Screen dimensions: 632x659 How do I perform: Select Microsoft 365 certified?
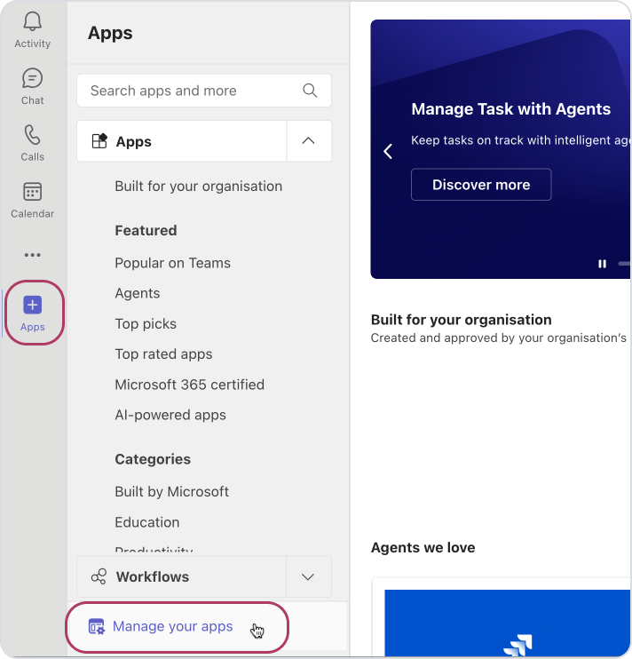coord(190,385)
